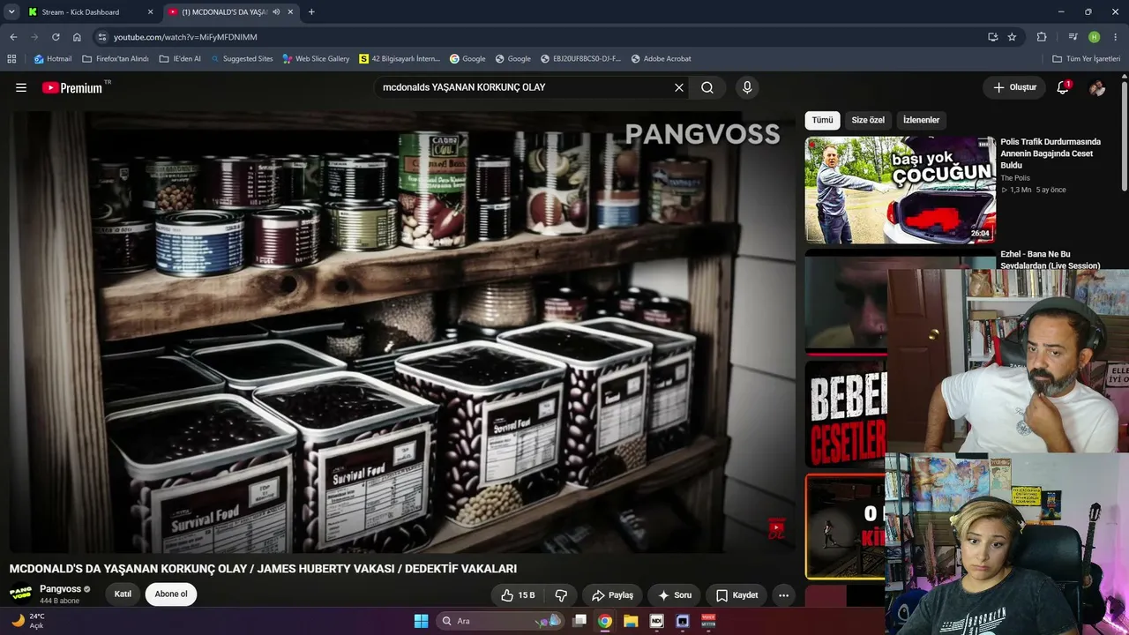Viewport: 1129px width, 635px height.
Task: Open a new browser tab
Action: pos(311,12)
